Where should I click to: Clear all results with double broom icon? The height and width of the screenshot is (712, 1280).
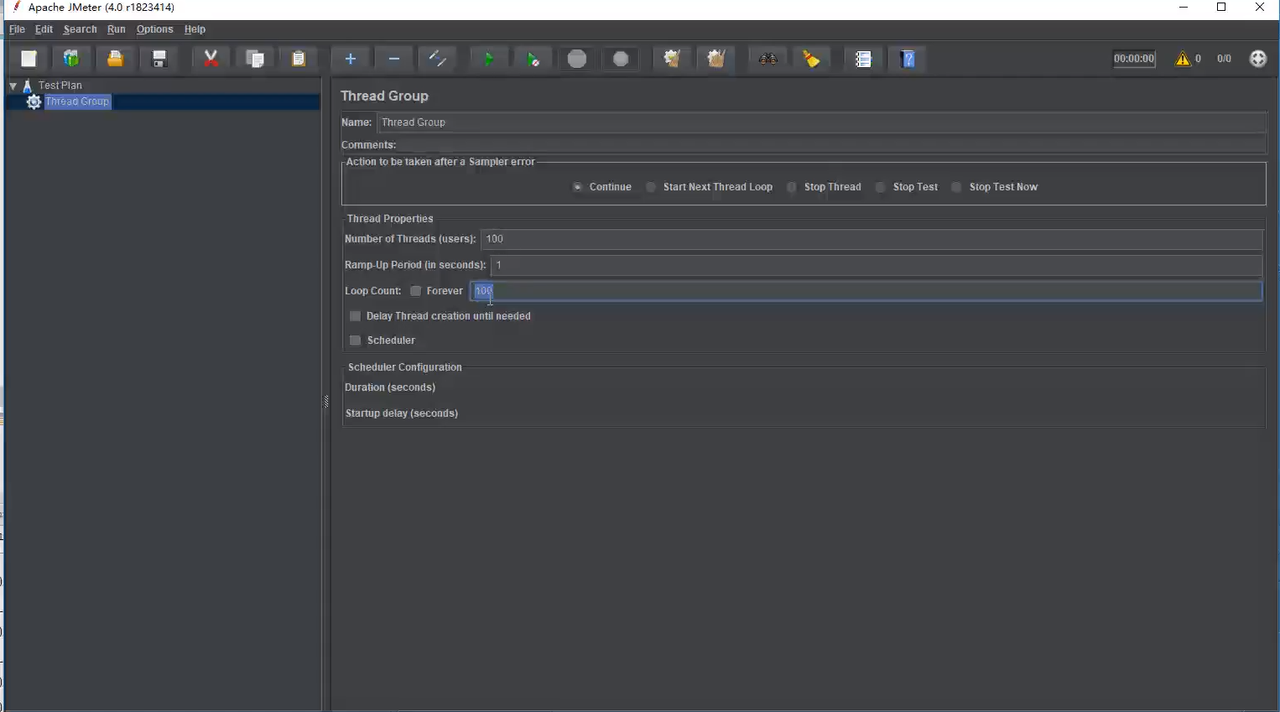click(x=715, y=59)
